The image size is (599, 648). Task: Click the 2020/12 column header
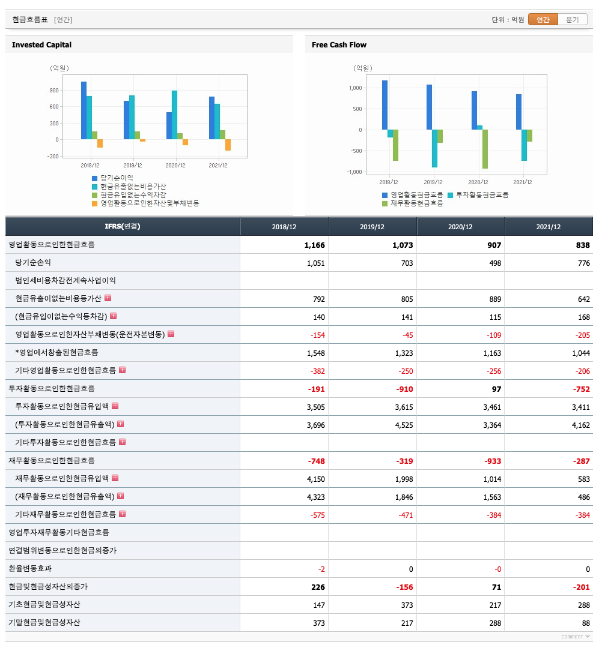pos(460,227)
